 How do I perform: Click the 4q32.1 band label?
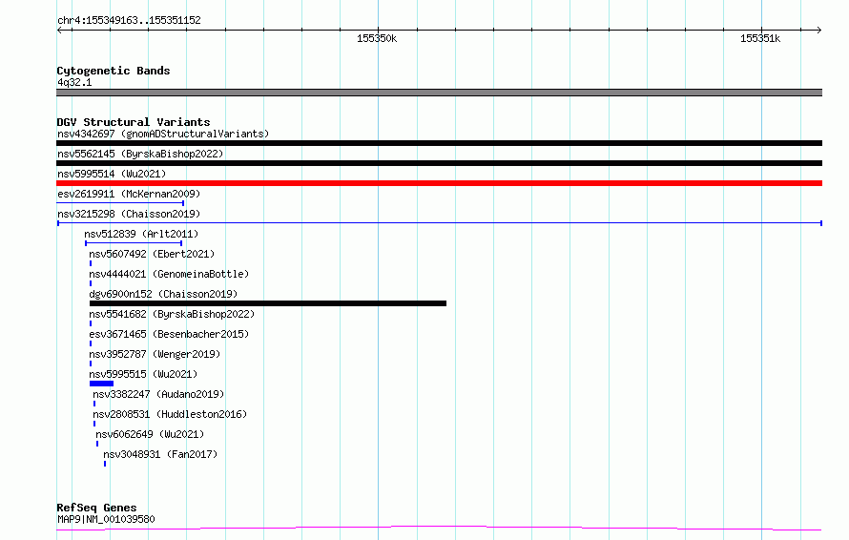(x=74, y=82)
